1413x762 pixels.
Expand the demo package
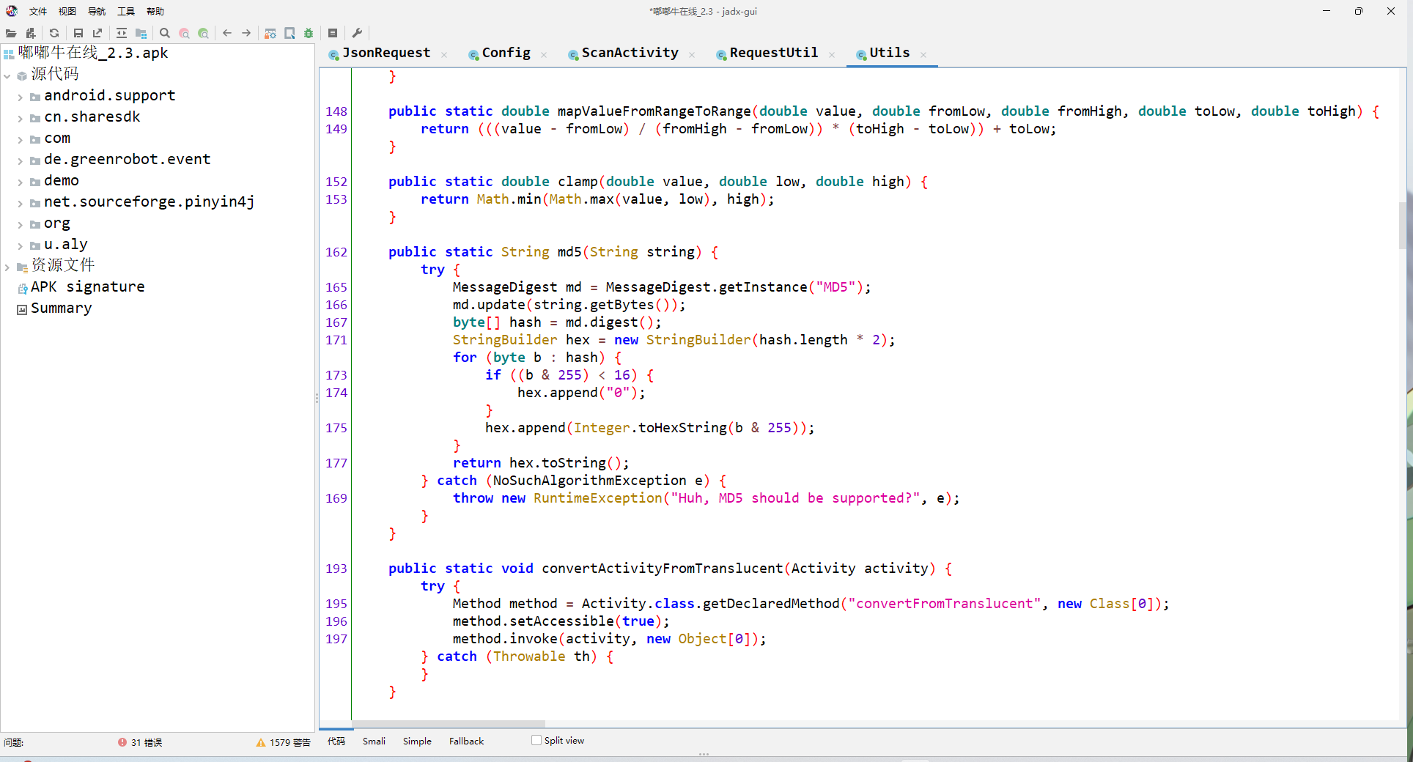click(21, 182)
